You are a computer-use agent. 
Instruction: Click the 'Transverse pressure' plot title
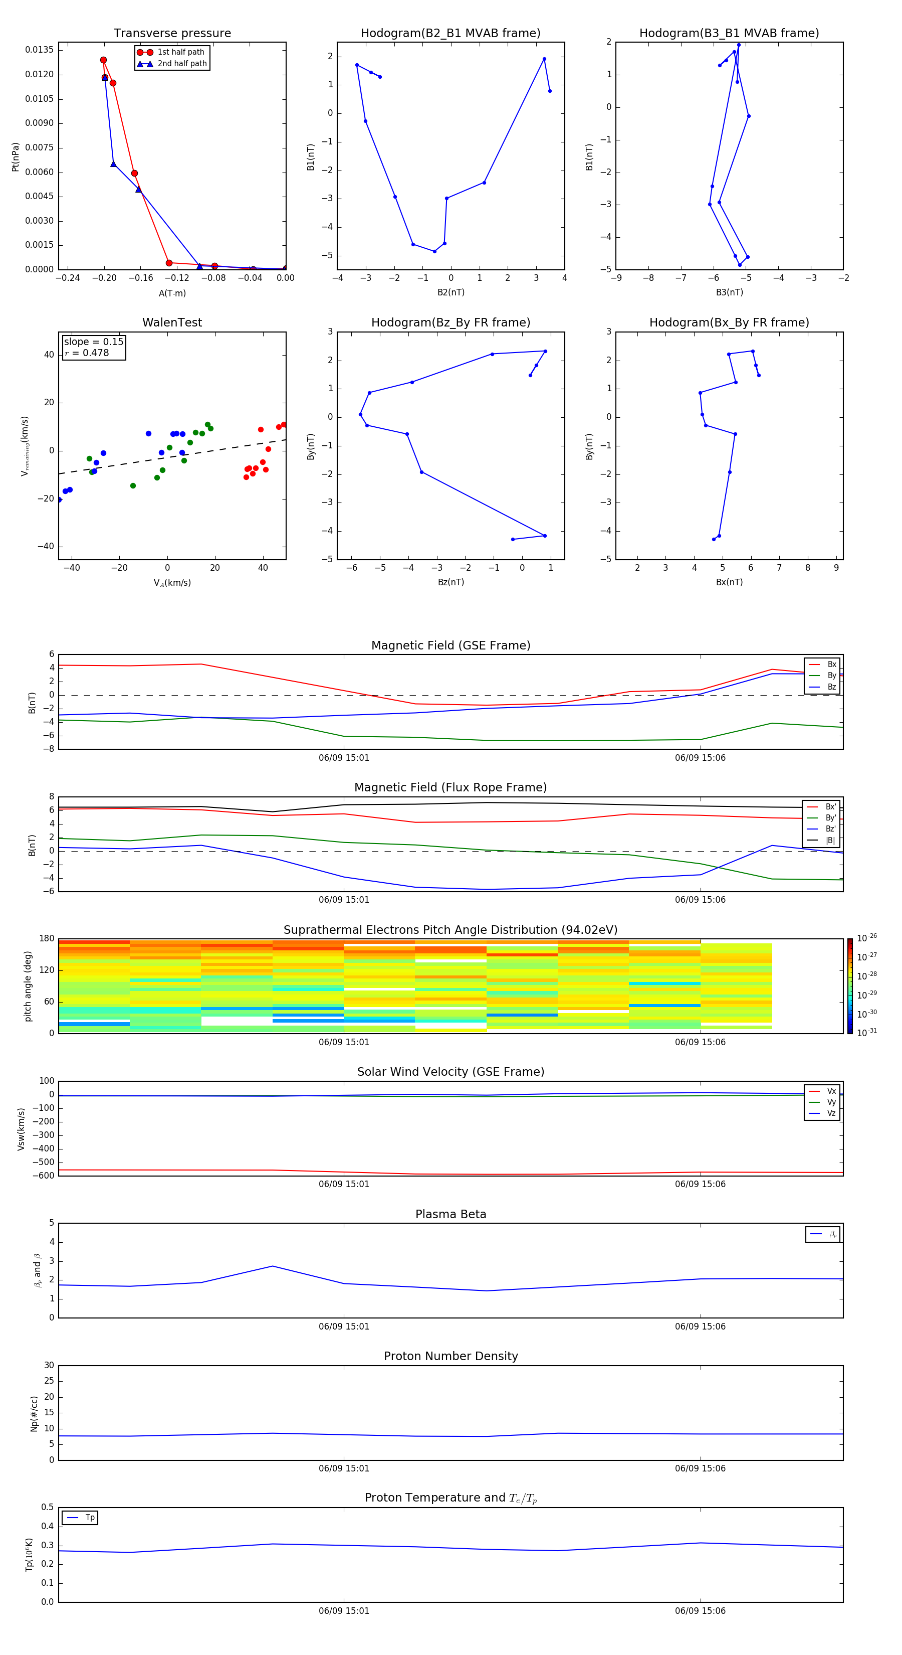click(172, 33)
